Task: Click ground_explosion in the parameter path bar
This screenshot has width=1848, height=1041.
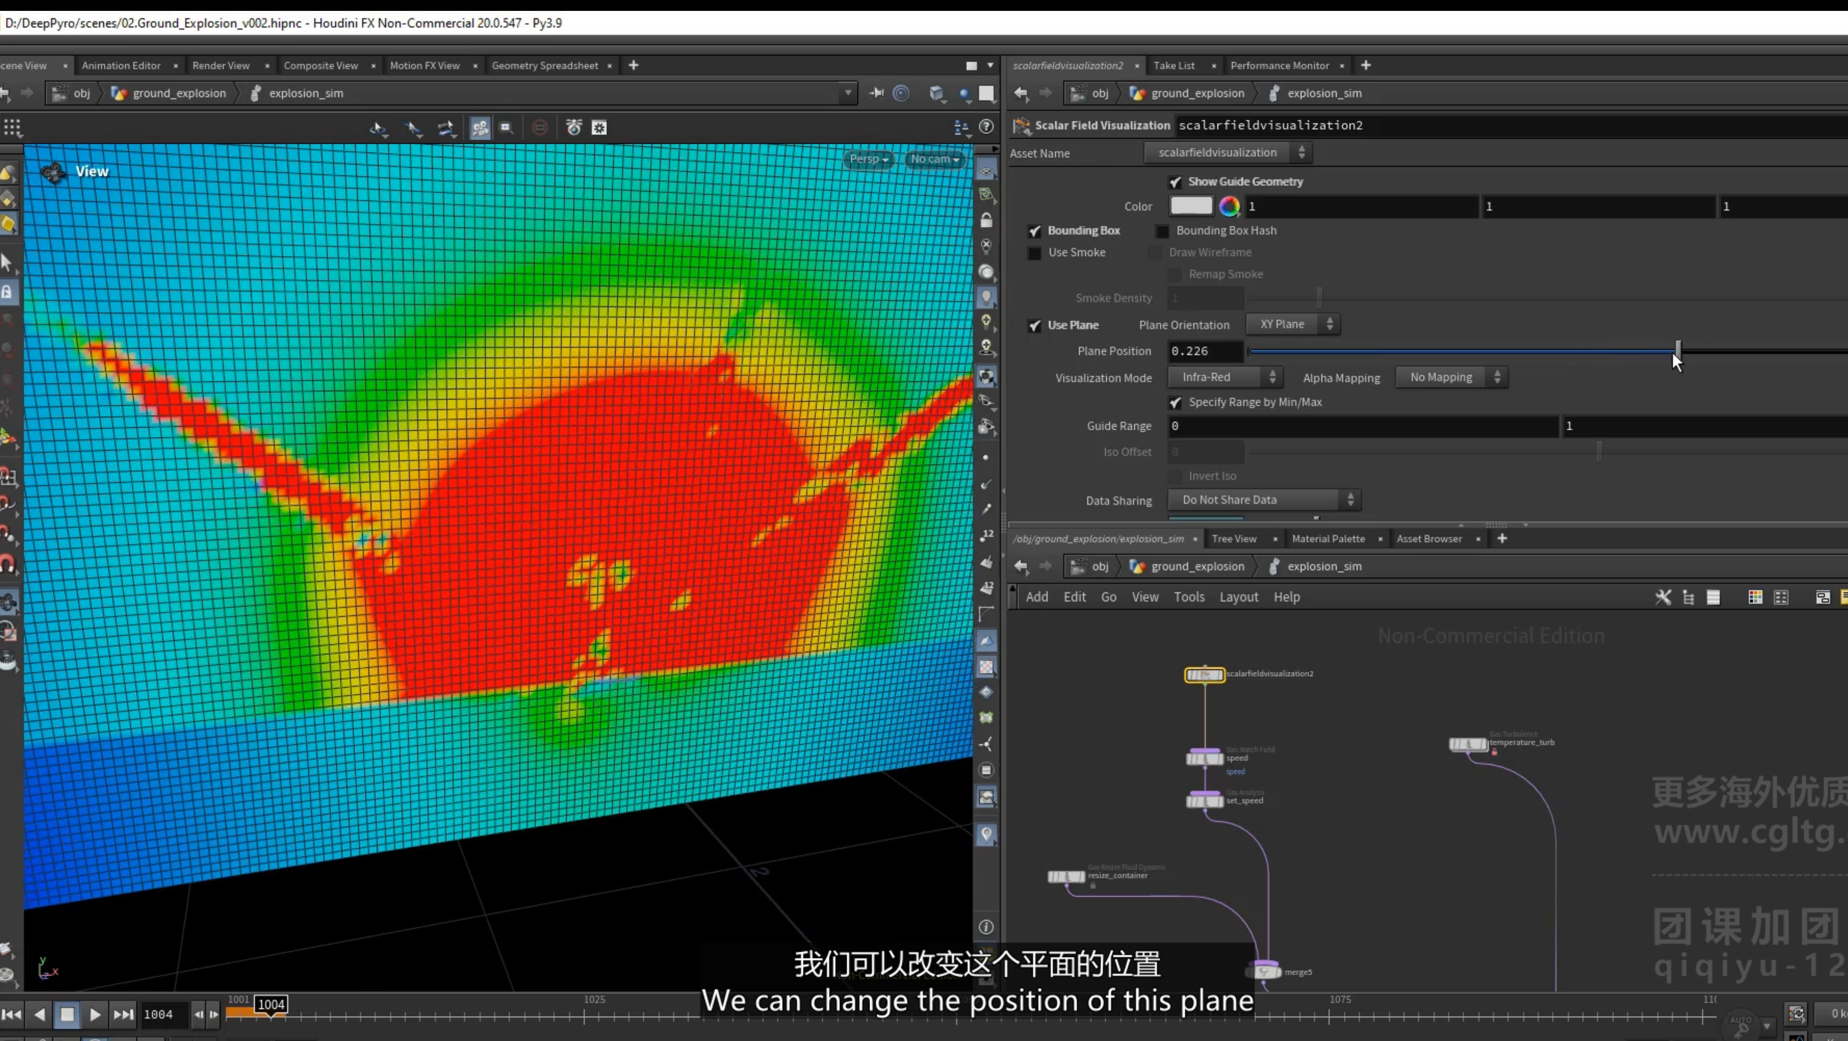Action: click(1198, 93)
